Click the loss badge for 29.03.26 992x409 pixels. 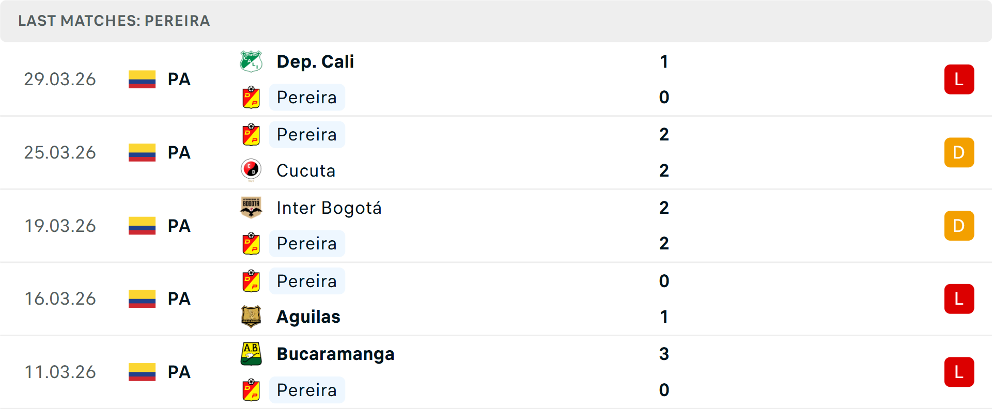959,80
